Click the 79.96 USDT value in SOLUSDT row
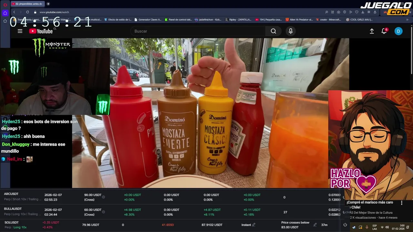 [91, 225]
